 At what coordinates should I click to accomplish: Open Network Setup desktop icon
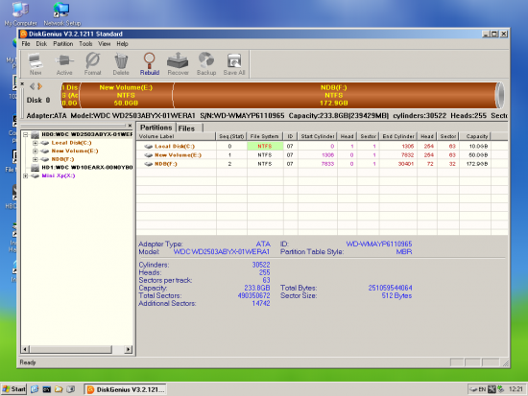pos(62,14)
